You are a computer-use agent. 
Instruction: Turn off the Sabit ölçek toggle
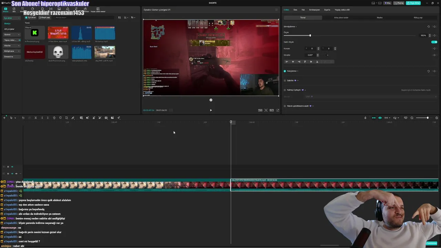pyautogui.click(x=434, y=42)
